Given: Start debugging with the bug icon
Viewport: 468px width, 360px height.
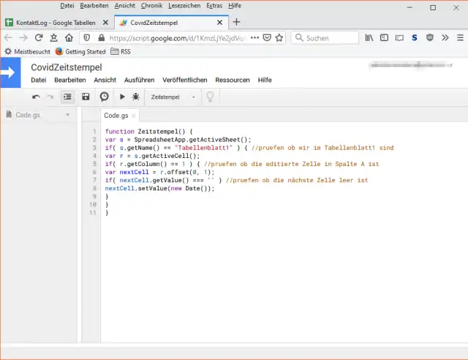Looking at the screenshot, I should (135, 97).
